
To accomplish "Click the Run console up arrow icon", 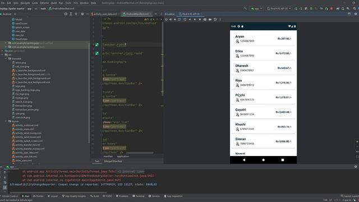I will (4, 172).
